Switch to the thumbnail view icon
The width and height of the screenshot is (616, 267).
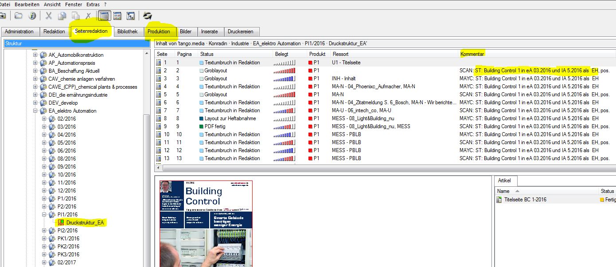[x=117, y=16]
